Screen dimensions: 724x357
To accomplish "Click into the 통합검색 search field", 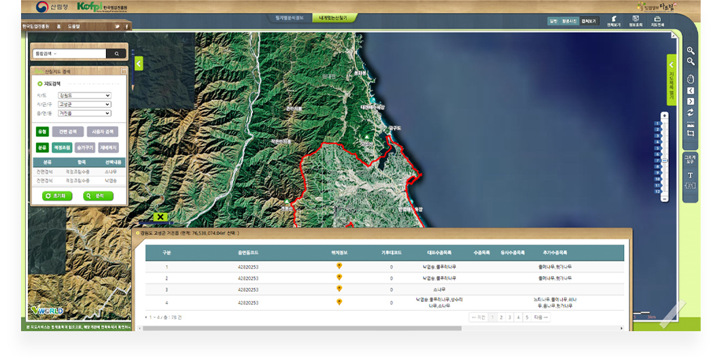I will pyautogui.click(x=82, y=54).
